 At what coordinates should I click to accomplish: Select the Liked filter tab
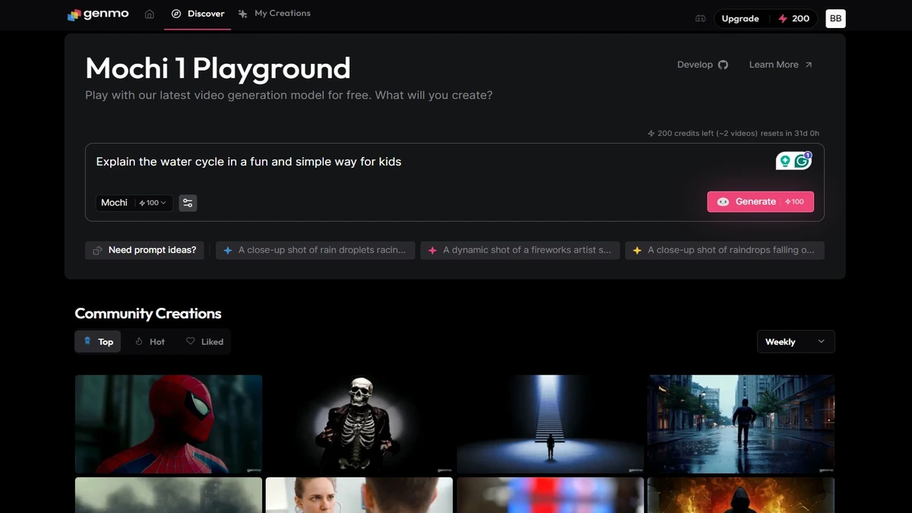(x=204, y=342)
